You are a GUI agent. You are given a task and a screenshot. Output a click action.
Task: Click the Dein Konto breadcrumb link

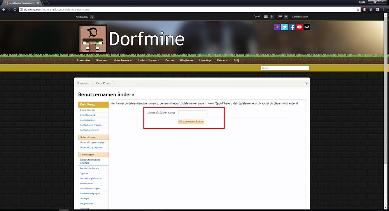click(x=103, y=83)
